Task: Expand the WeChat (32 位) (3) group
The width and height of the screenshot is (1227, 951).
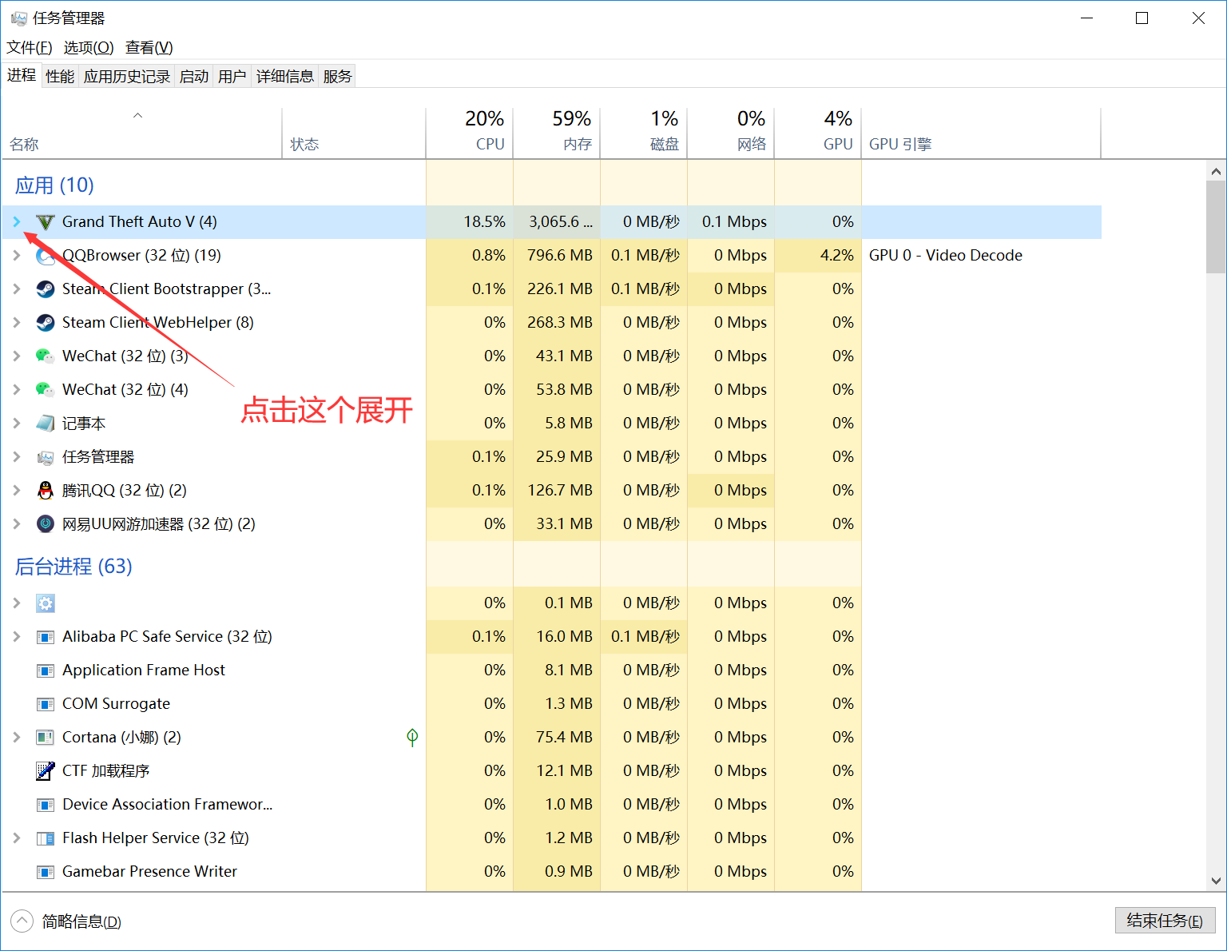Action: click(x=17, y=356)
